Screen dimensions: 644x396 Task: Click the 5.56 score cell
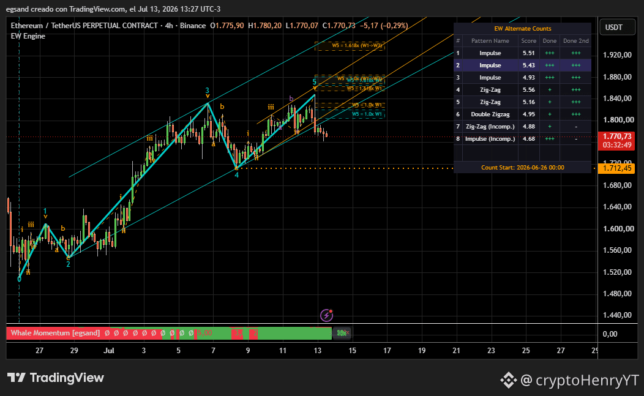pos(528,89)
